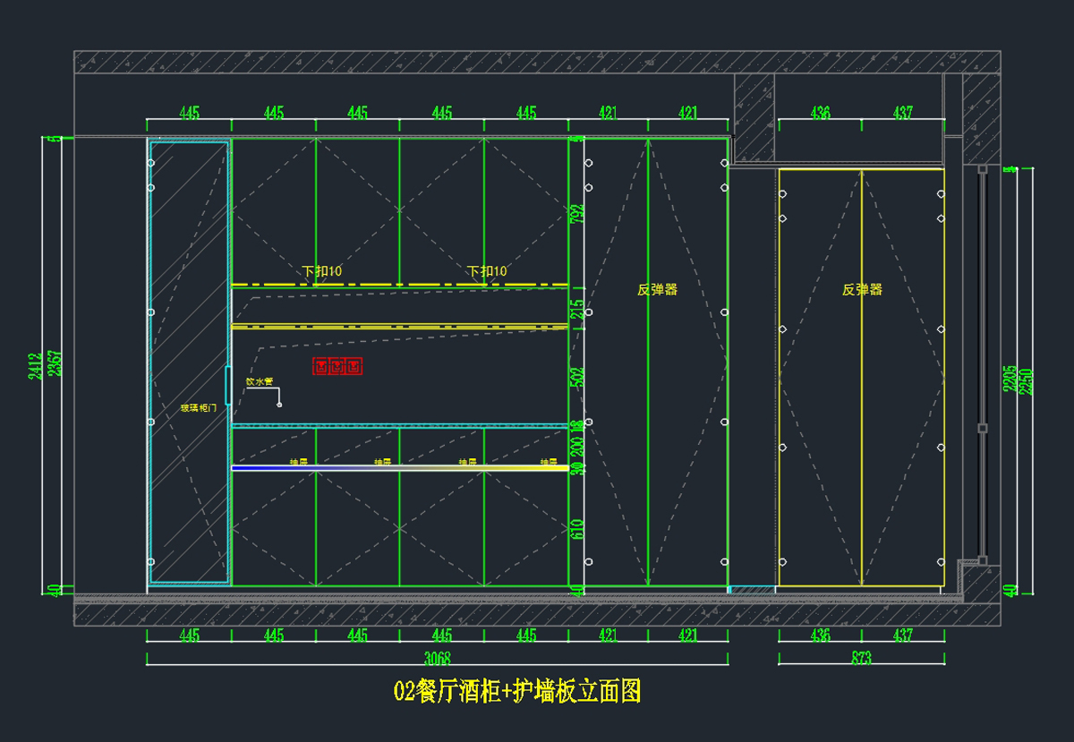Screen dimensions: 1074x742
Task: Click the top 436 dimension above yellow cabinet
Action: 820,113
